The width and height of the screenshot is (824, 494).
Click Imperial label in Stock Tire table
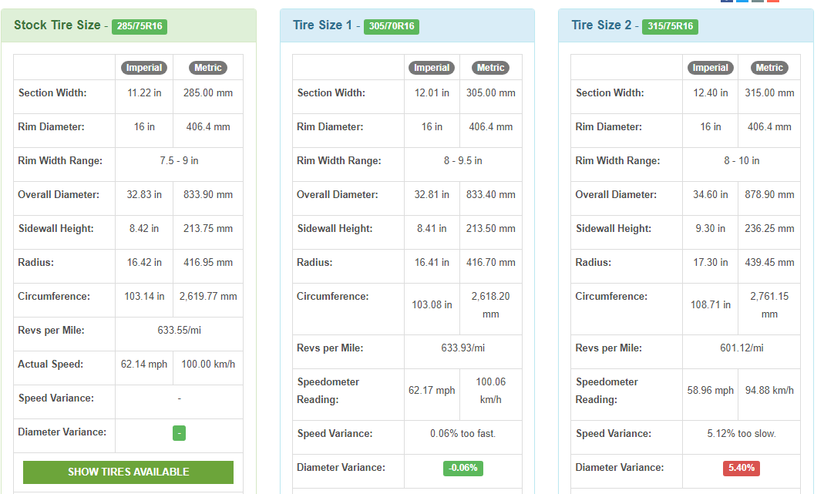[144, 68]
